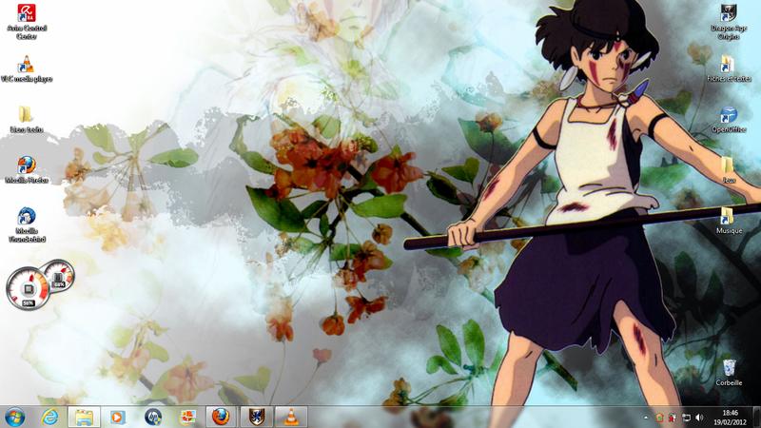Open the Avira Control Center desktop shortcut
This screenshot has width=761, height=428.
[x=27, y=21]
